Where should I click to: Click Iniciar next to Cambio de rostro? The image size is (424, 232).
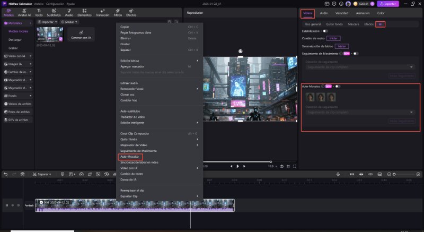pyautogui.click(x=333, y=38)
